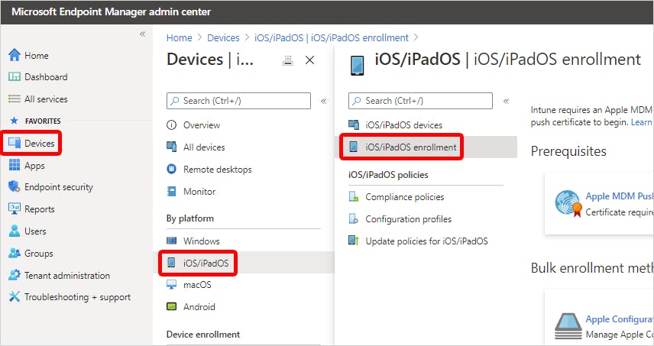Open Troubleshooting + support wrench icon
Screen dimensions: 654x346
click(x=14, y=297)
